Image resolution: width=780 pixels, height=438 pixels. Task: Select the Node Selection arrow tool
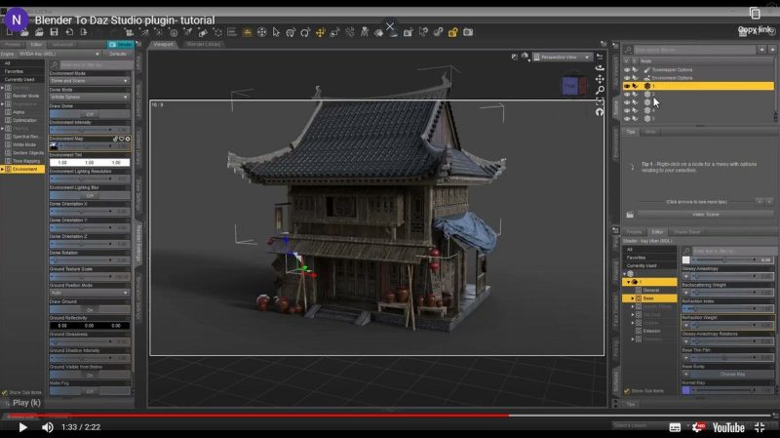click(276, 32)
